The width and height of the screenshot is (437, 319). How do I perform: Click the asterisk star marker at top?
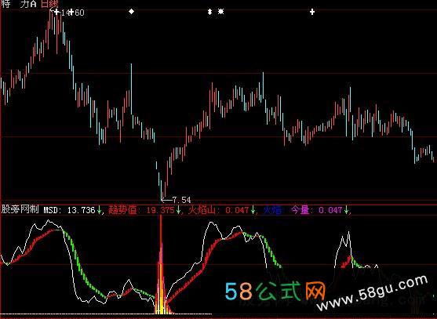click(x=220, y=12)
